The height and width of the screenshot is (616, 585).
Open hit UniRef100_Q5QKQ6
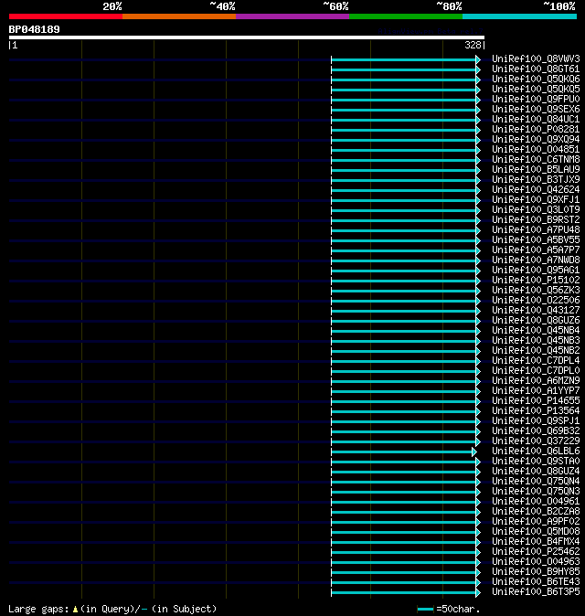536,79
